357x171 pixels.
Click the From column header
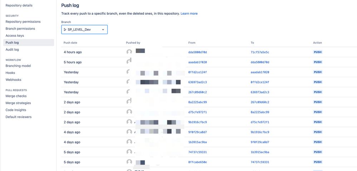[x=192, y=43]
